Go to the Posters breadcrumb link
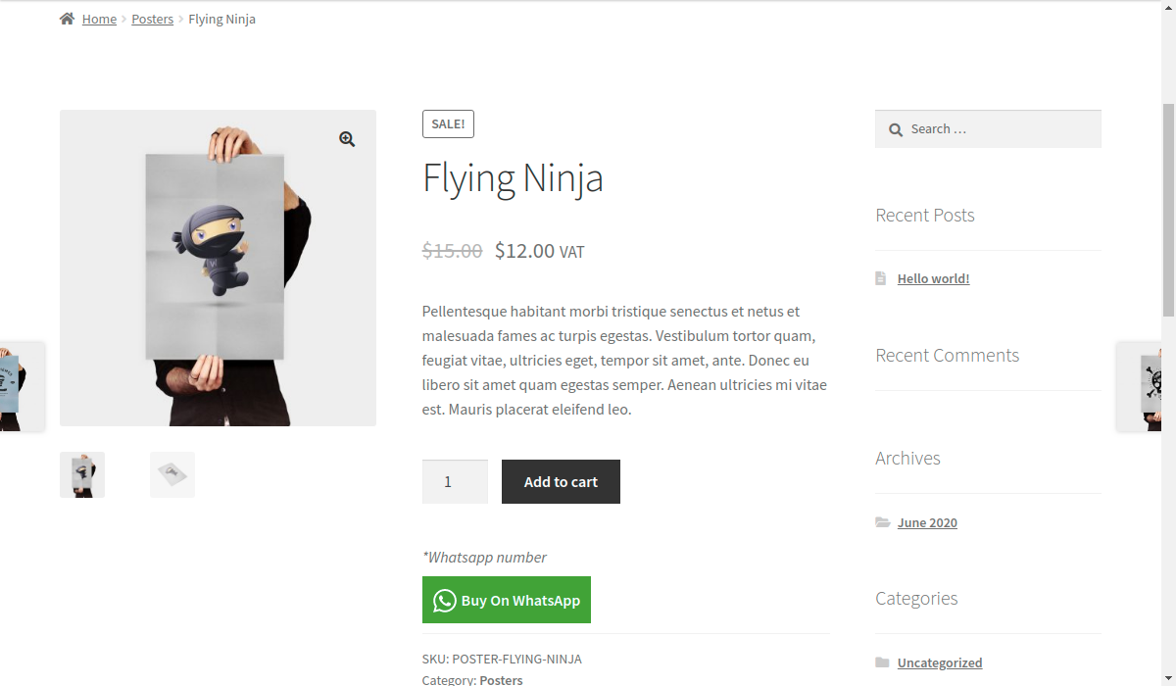 pyautogui.click(x=153, y=19)
